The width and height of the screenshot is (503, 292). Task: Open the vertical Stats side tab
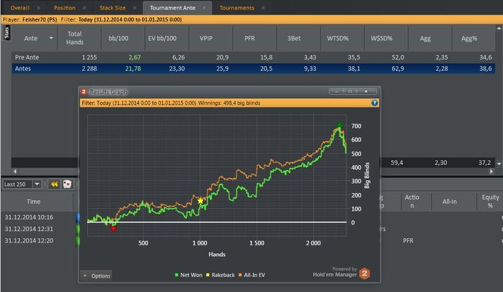[6, 33]
